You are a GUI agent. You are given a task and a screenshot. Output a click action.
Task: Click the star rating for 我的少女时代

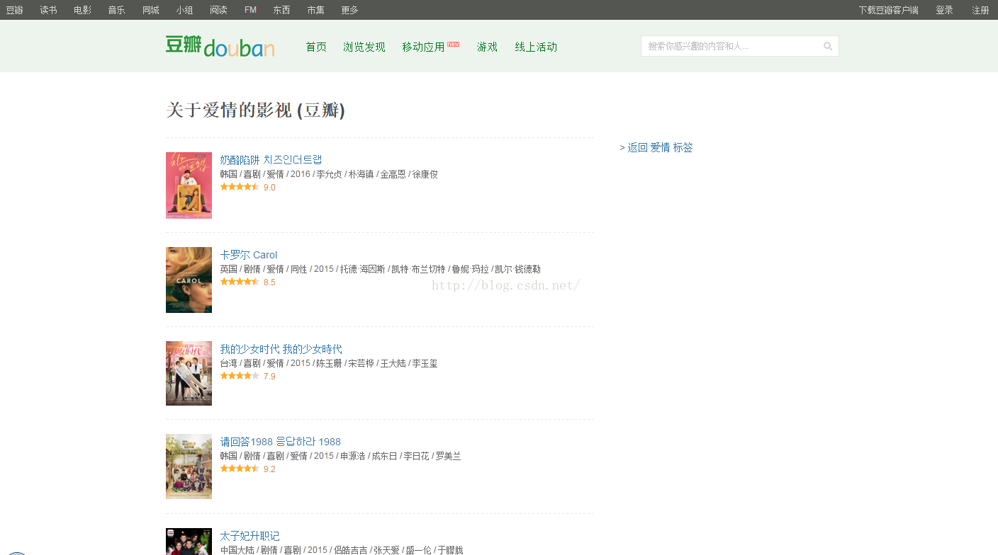240,376
